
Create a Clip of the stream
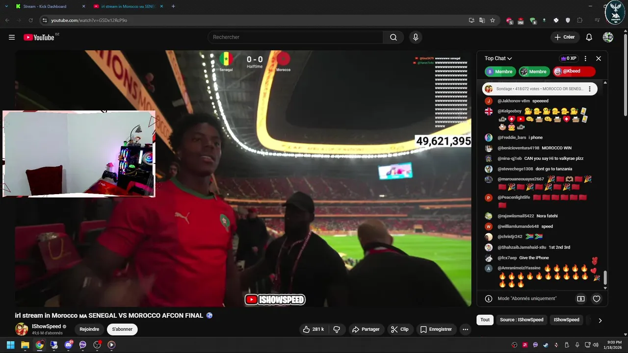[399, 329]
